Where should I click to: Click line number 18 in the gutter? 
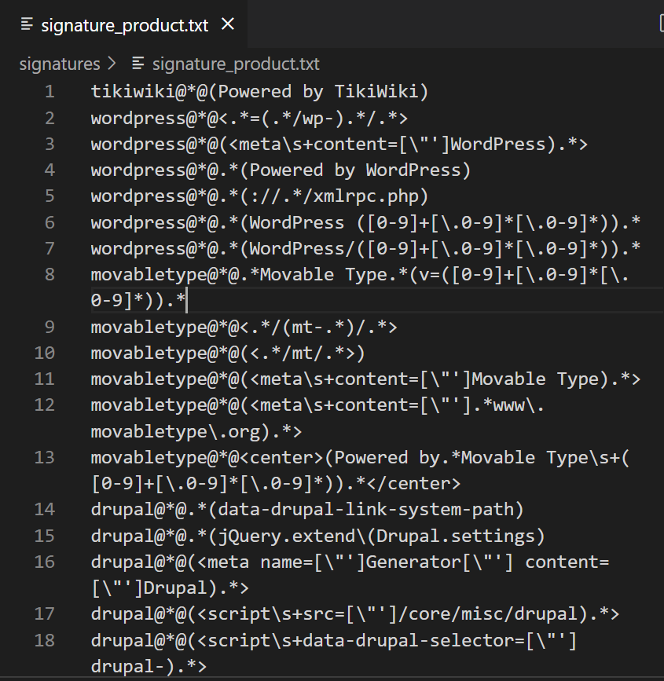(x=45, y=640)
